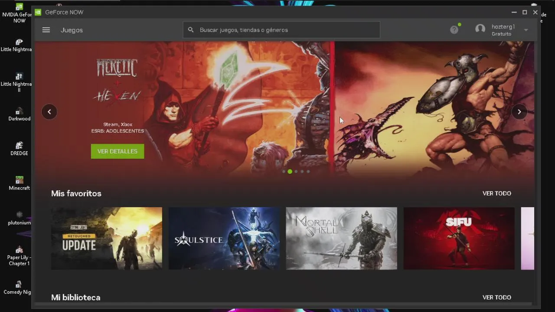555x312 pixels.
Task: Select the fifth carousel indicator dot
Action: (x=308, y=172)
